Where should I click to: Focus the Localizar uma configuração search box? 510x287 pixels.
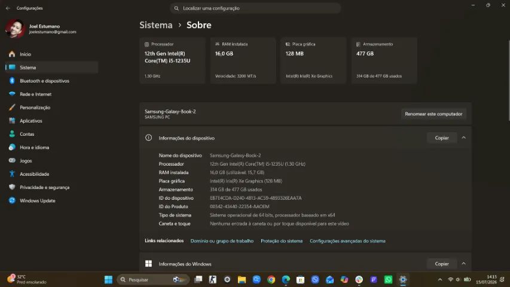[255, 8]
